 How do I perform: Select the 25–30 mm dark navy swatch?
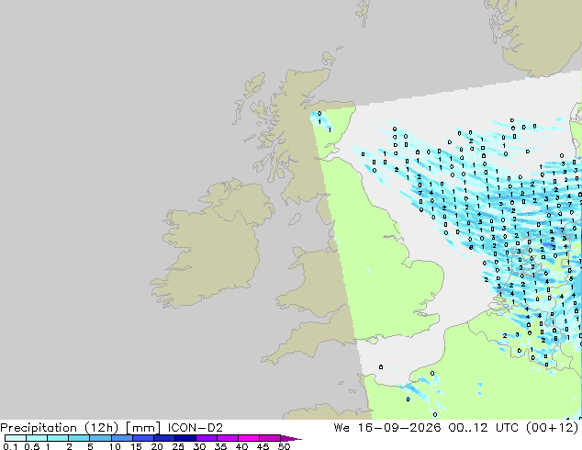(x=185, y=438)
